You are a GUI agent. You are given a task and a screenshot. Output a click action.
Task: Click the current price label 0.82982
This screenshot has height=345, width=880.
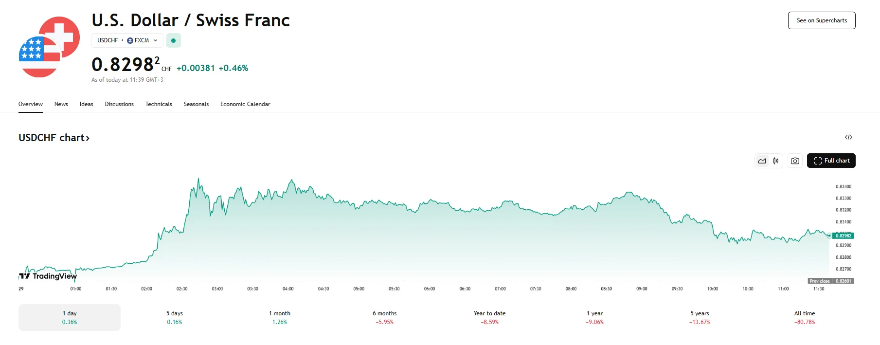pos(843,236)
